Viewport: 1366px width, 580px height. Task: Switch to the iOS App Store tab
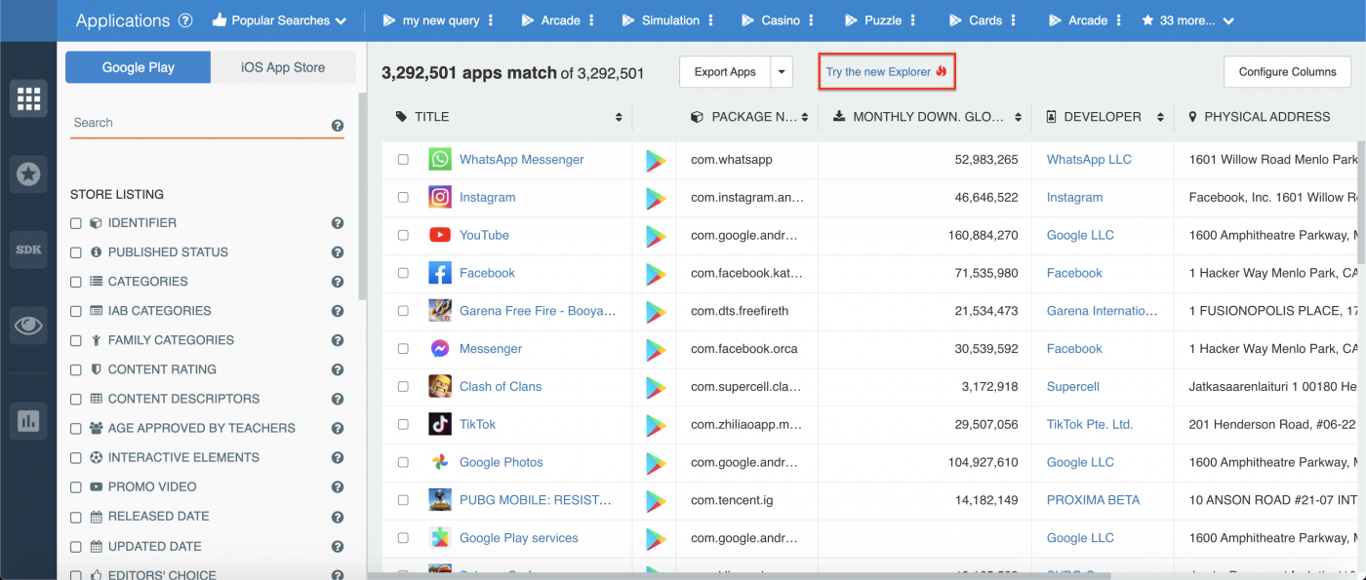click(x=283, y=67)
